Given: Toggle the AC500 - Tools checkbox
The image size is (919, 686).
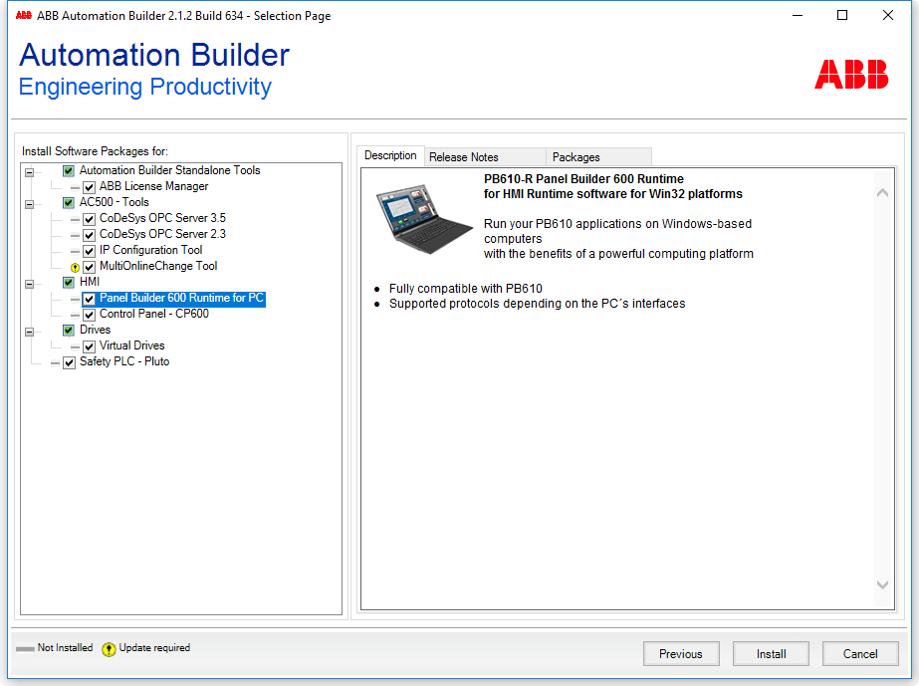Looking at the screenshot, I should tap(69, 203).
